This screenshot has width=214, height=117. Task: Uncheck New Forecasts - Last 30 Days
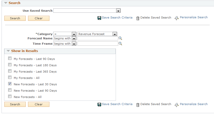click(10, 84)
